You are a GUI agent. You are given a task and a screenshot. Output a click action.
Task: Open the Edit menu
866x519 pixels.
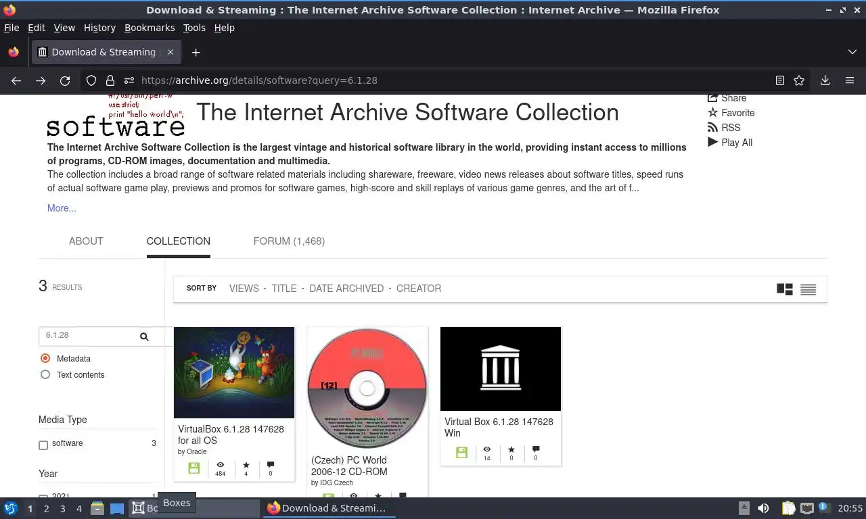pyautogui.click(x=37, y=28)
